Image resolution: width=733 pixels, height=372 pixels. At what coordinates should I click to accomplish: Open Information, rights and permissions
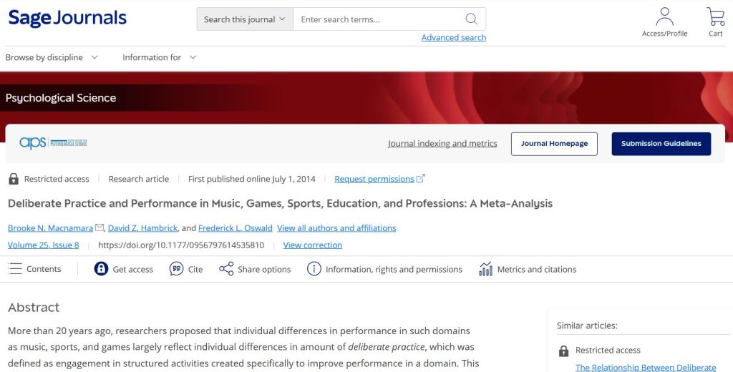tap(314, 269)
